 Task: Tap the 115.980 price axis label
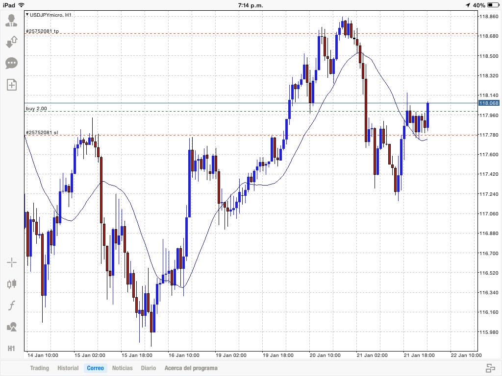489,332
